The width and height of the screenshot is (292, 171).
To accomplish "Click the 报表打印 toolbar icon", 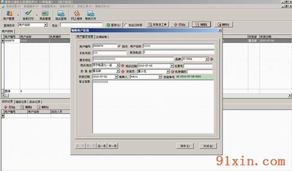I will (x=28, y=15).
